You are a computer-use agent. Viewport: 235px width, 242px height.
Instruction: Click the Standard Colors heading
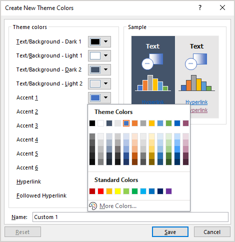(116, 180)
